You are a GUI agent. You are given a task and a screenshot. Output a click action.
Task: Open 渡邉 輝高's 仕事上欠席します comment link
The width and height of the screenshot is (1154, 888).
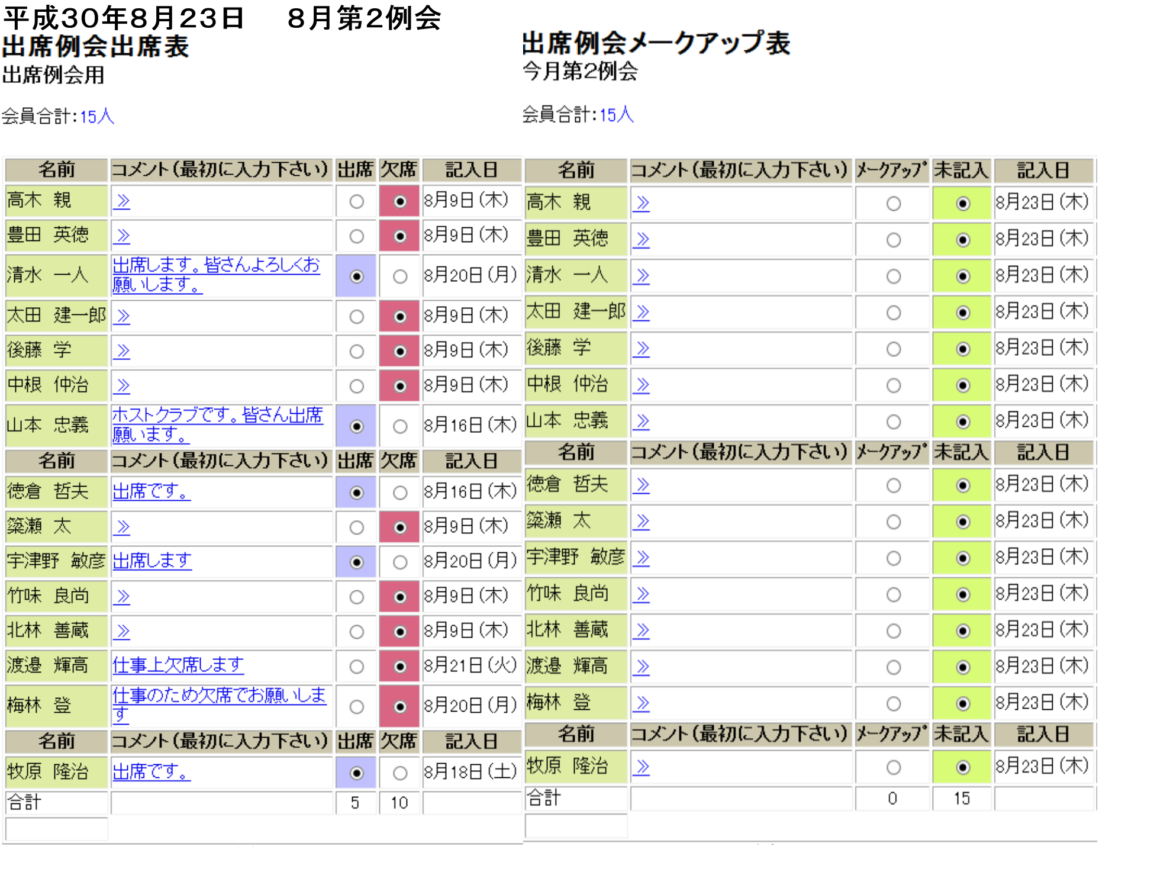pos(178,665)
